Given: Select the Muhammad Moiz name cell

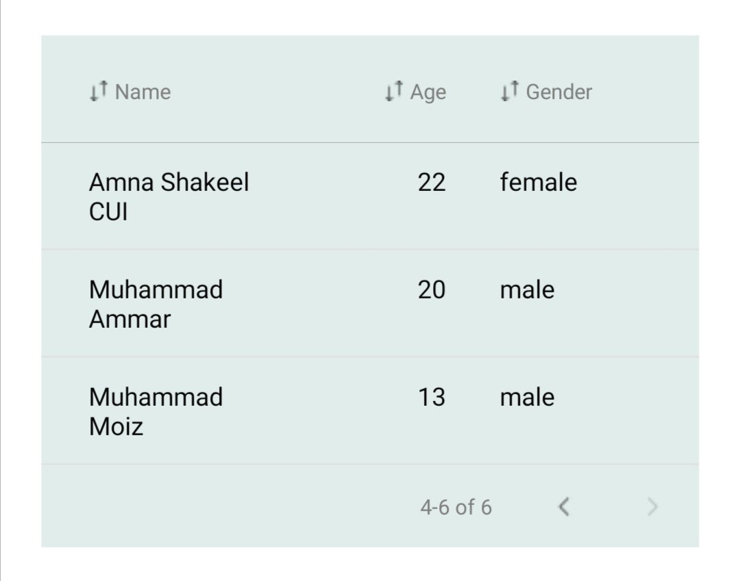Looking at the screenshot, I should pos(156,411).
